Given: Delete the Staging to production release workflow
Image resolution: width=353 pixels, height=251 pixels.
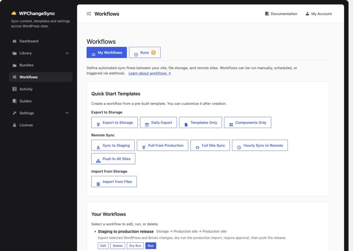Looking at the screenshot, I should [x=118, y=245].
